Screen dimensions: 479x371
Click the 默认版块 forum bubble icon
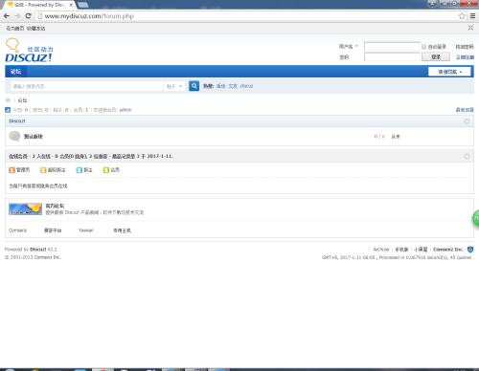pyautogui.click(x=14, y=136)
